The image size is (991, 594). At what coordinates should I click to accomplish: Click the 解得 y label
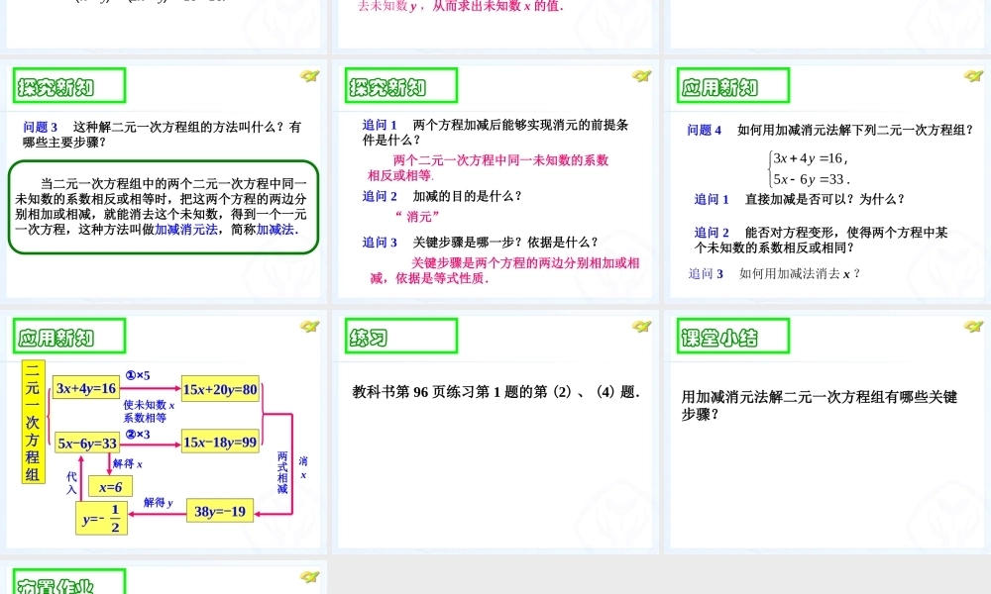pyautogui.click(x=158, y=503)
